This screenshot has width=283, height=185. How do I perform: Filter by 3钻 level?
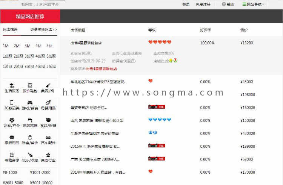click(28, 46)
